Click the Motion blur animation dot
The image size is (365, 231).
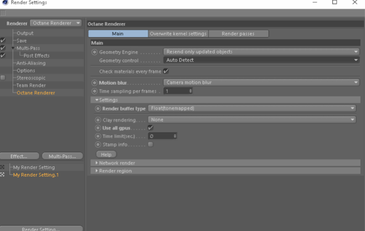pos(94,83)
